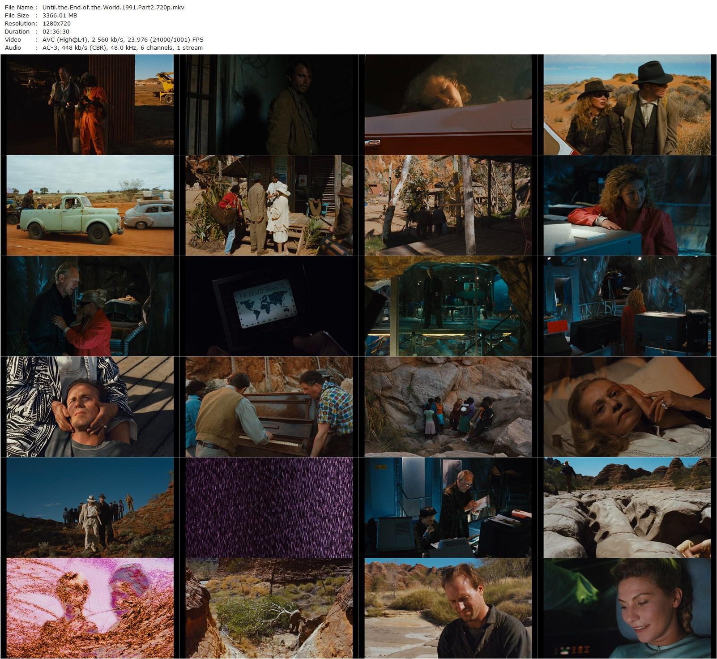Click the green pickup truck thumbnail
Viewport: 717px width, 659px height.
90,205
